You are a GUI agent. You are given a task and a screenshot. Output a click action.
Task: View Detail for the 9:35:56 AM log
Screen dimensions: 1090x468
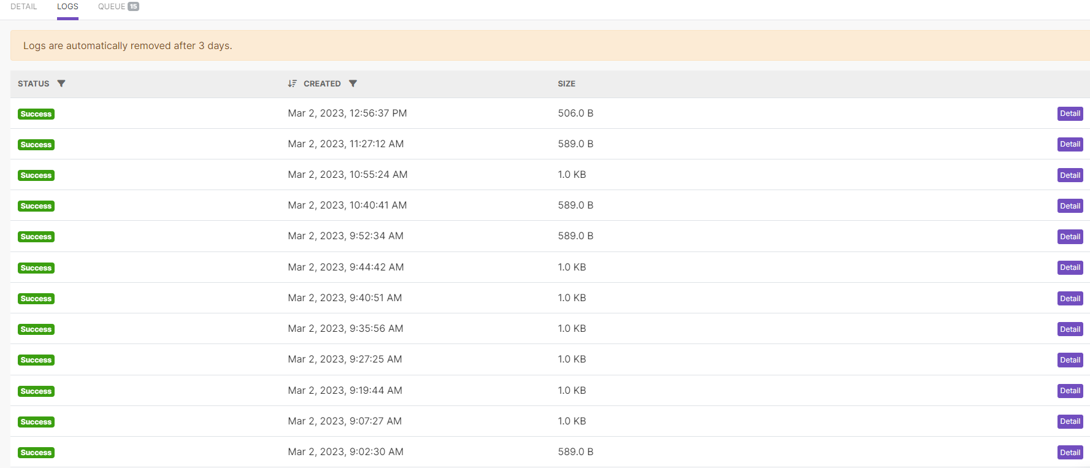point(1070,329)
